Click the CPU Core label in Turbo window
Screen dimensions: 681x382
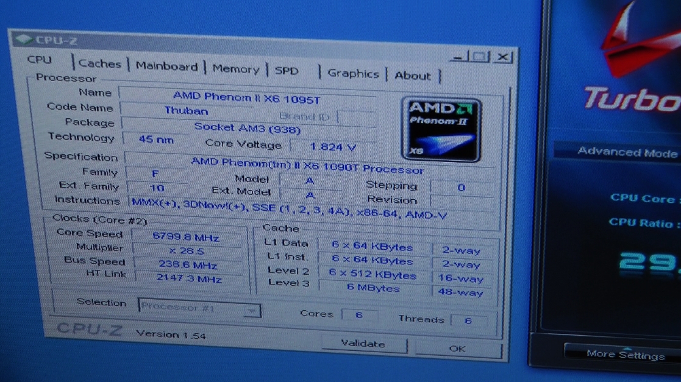pyautogui.click(x=643, y=199)
